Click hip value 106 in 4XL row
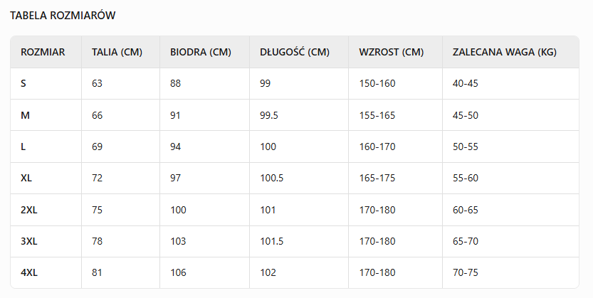Viewport: 593px width, 298px height. tap(178, 272)
